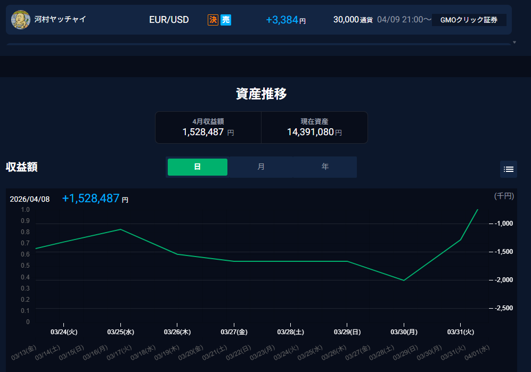The image size is (531, 372).
Task: Switch to the 年 yearly view
Action: click(325, 167)
